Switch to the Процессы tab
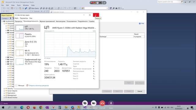Screen dimensions: 196x110 (x=18, y=21)
